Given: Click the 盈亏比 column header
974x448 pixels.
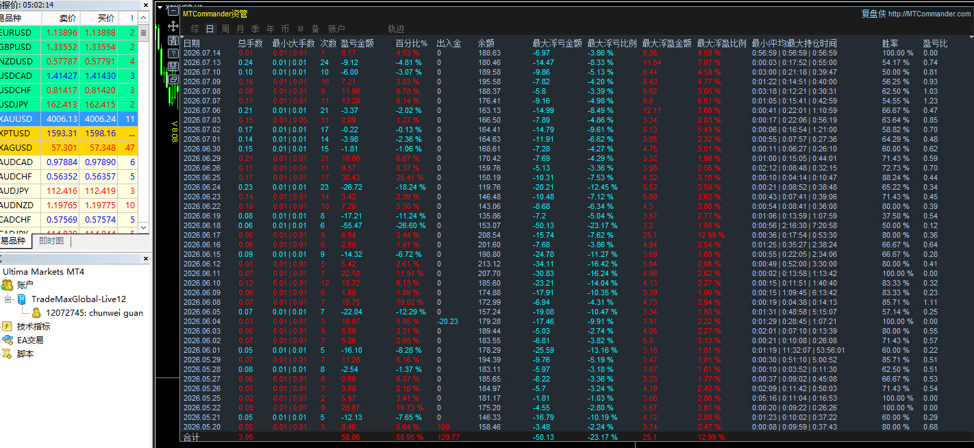Looking at the screenshot, I should click(935, 43).
